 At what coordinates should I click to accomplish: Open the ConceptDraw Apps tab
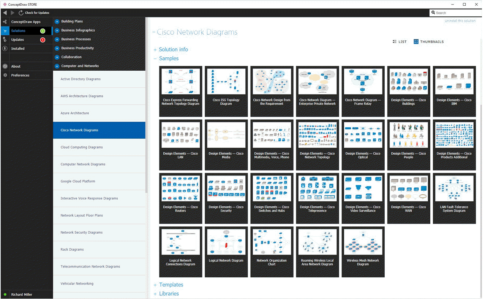click(x=26, y=22)
